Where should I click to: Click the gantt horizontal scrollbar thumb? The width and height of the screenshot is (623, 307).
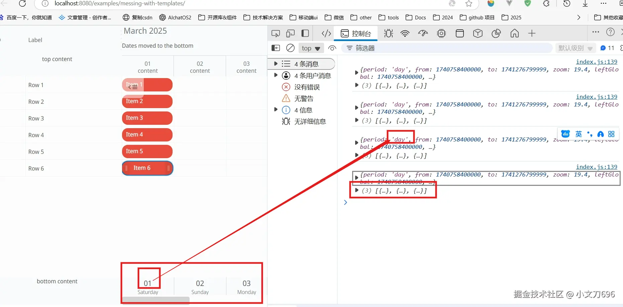pos(156,300)
